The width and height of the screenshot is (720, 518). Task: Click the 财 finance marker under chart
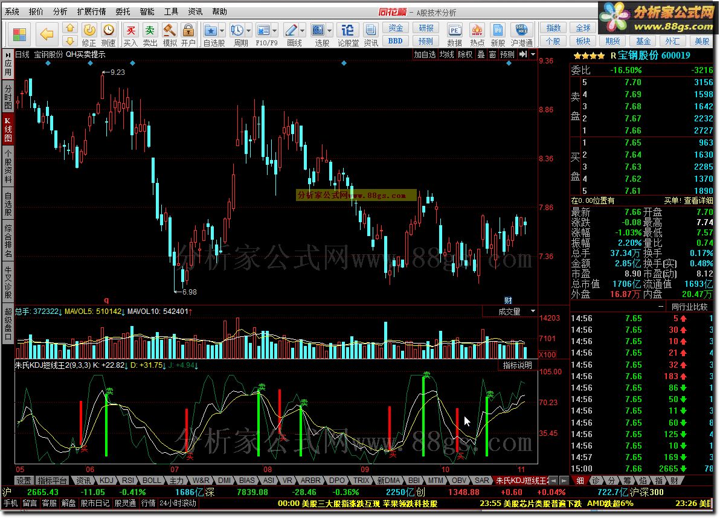coord(508,301)
